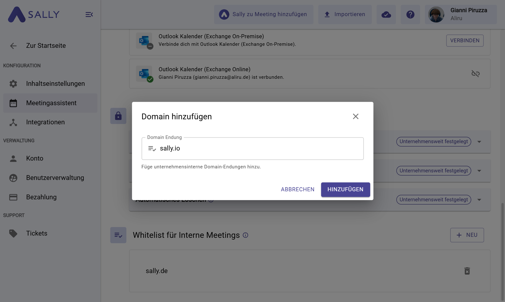
Task: Select Meetingassistent menu item
Action: 50,103
